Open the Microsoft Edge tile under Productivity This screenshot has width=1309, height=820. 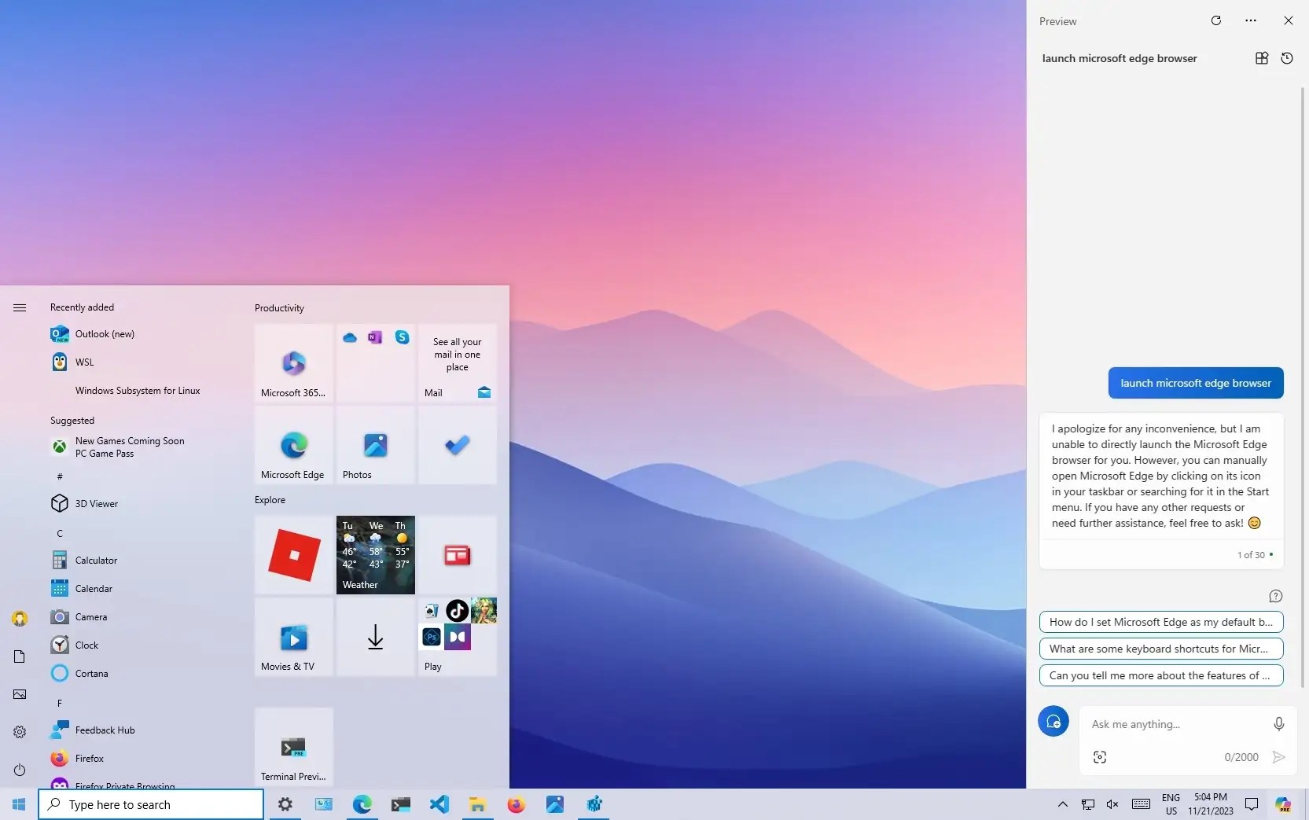[x=292, y=445]
